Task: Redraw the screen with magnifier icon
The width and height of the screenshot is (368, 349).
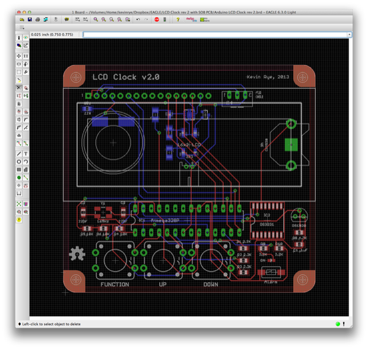Action: pyautogui.click(x=119, y=20)
